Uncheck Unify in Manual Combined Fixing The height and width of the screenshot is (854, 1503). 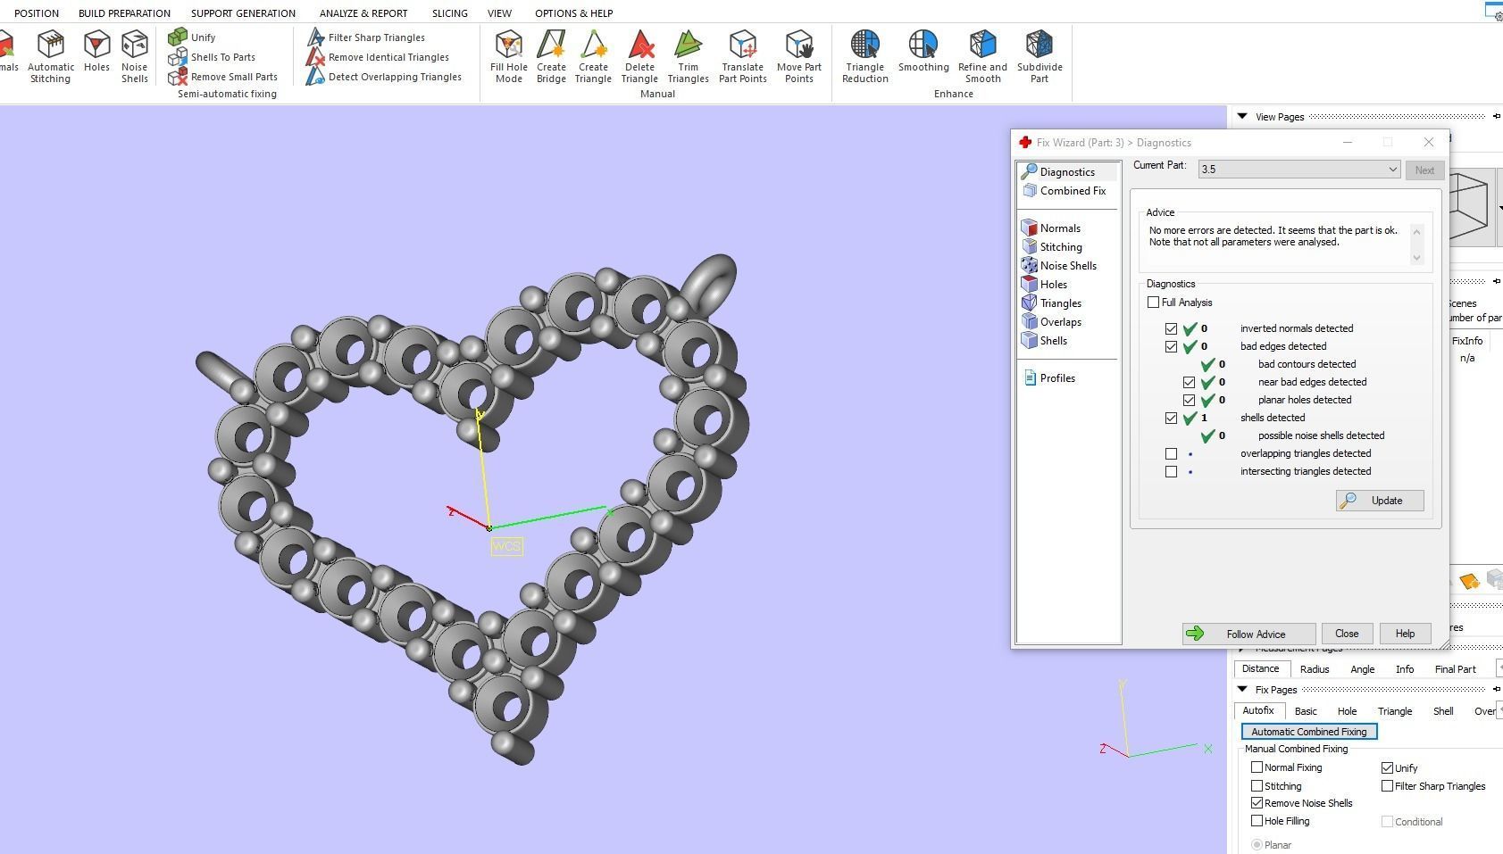point(1387,767)
